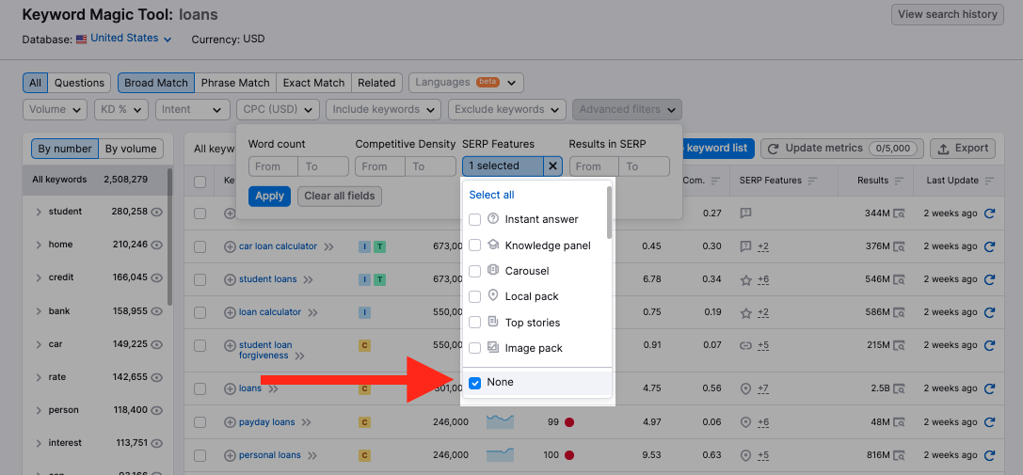Click the Select all link

[491, 195]
